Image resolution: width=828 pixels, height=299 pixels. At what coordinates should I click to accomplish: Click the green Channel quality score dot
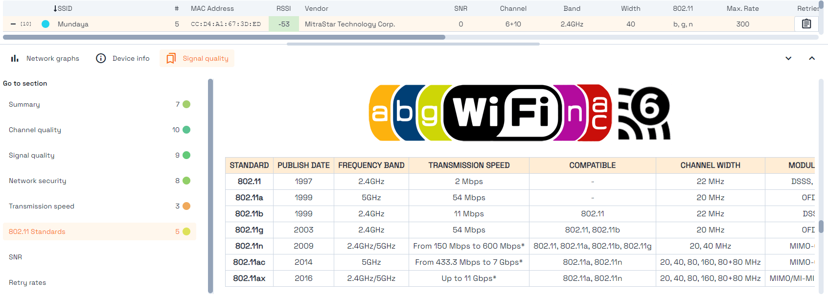186,130
